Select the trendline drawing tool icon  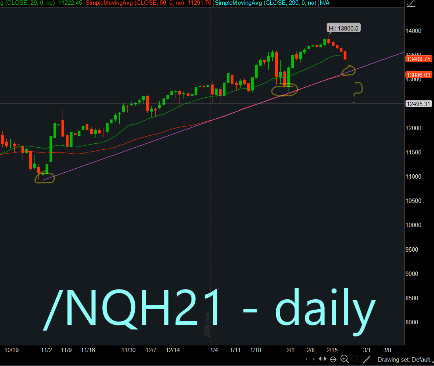tap(367, 359)
